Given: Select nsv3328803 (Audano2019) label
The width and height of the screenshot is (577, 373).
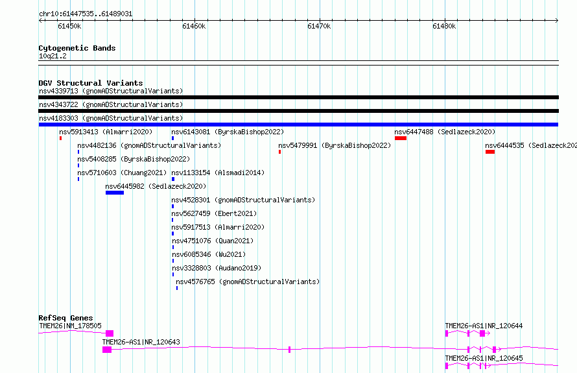Looking at the screenshot, I should pos(217,268).
